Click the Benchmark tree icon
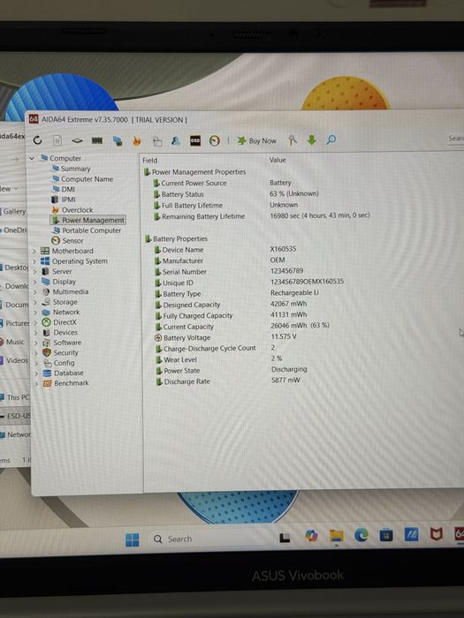 coord(48,382)
